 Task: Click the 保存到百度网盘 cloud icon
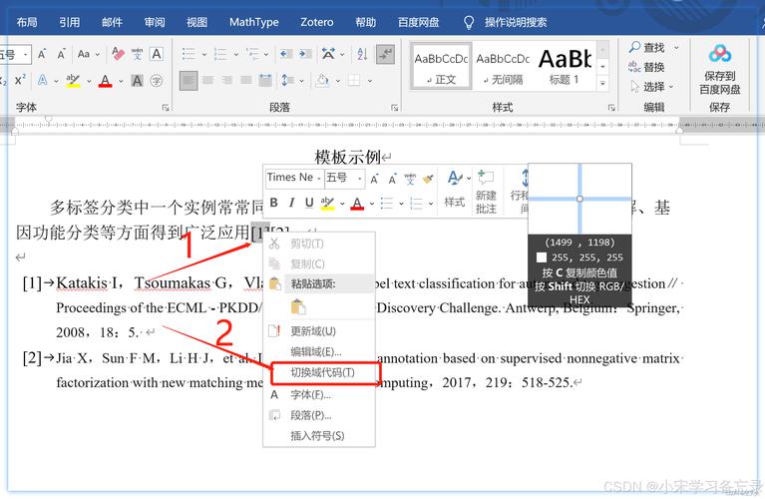click(720, 54)
